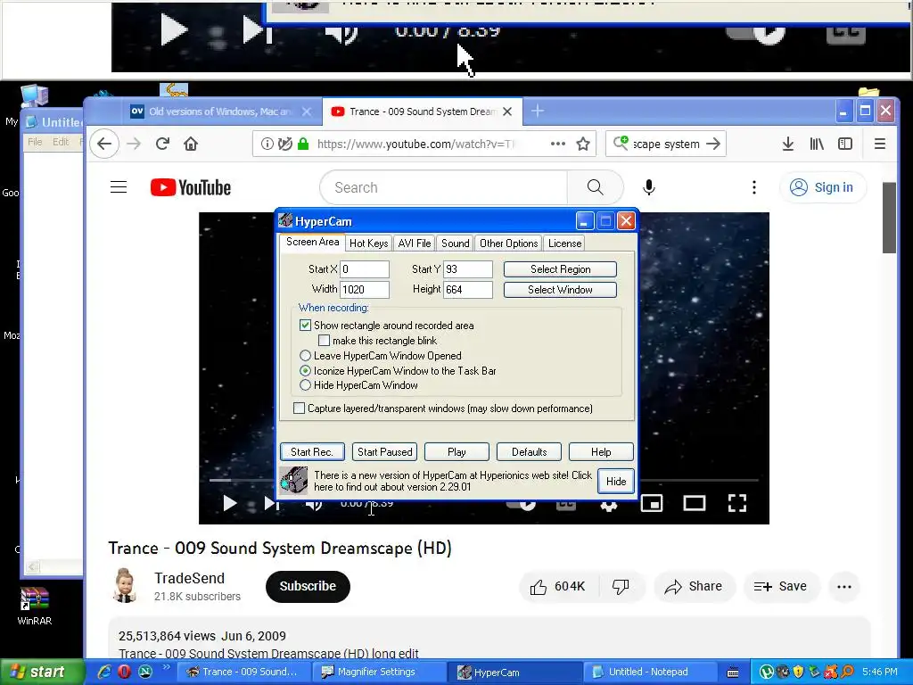This screenshot has width=913, height=685.
Task: Open HyperCam Help
Action: click(x=601, y=452)
